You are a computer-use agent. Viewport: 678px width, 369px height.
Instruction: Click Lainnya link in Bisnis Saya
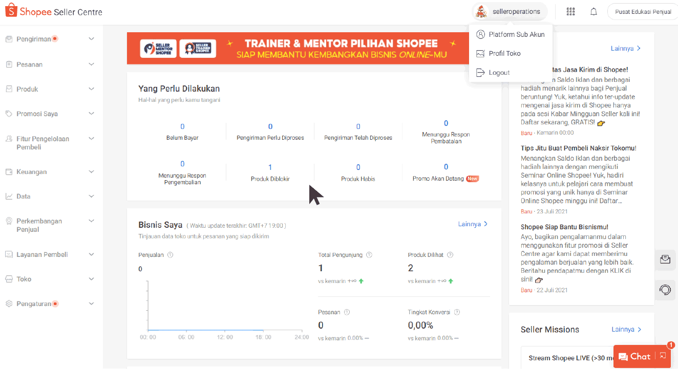pos(473,224)
